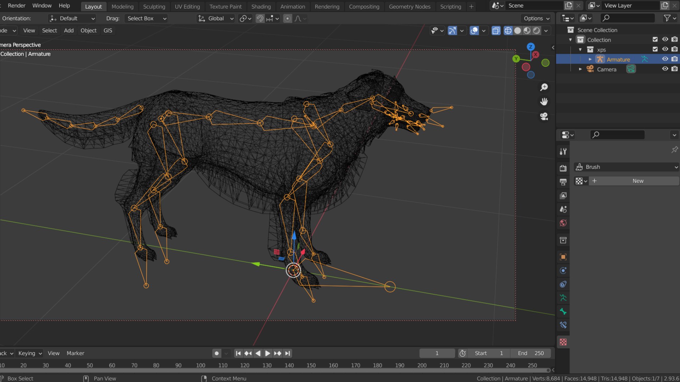Toggle the camera view gizmo

(544, 116)
